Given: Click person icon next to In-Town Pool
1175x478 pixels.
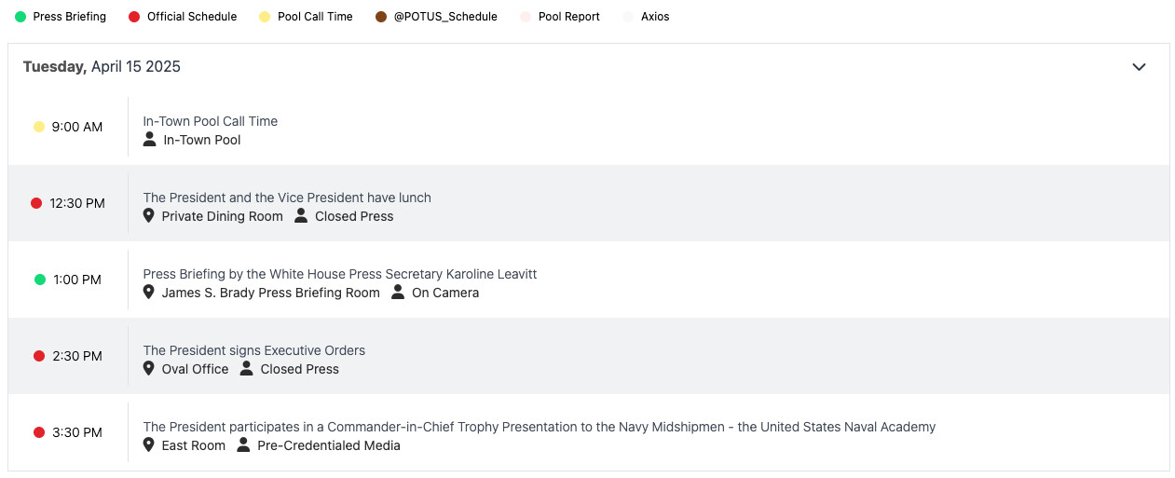Looking at the screenshot, I should pyautogui.click(x=149, y=140).
